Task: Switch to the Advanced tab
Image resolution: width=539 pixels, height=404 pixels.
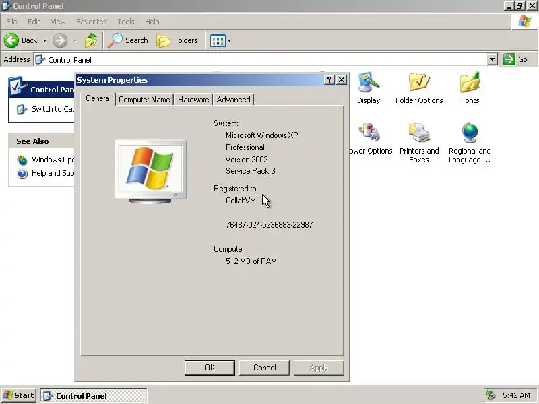Action: pos(233,100)
